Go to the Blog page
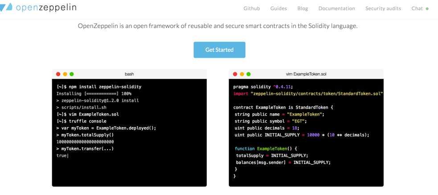 tap(303, 8)
